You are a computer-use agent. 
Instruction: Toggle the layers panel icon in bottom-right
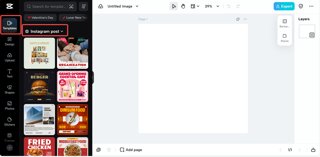point(313,150)
